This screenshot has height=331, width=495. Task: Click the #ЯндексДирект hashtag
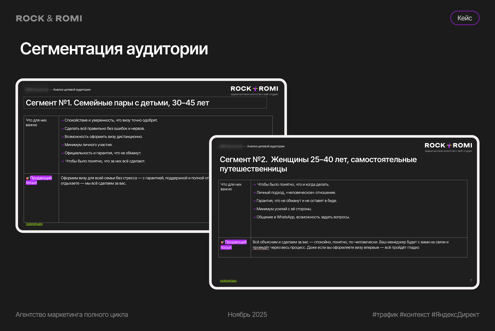tap(455, 315)
